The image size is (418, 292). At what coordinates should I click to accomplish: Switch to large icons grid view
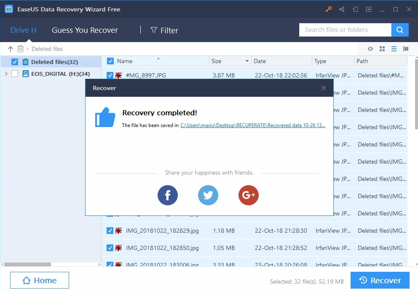pyautogui.click(x=382, y=49)
